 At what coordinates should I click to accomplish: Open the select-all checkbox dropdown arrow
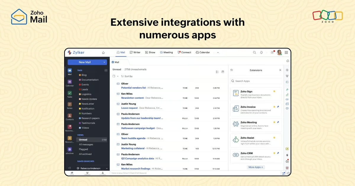(x=118, y=76)
